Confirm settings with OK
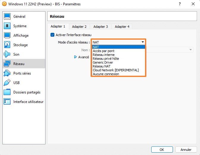Viewport: 200px width, 155px height. [162, 150]
